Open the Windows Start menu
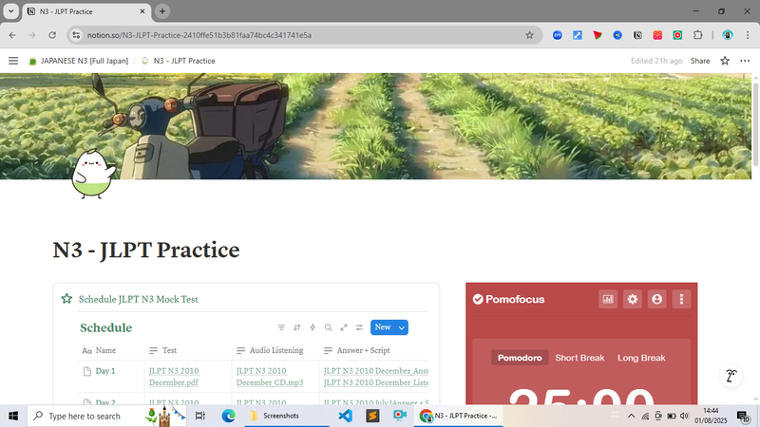The image size is (760, 427). tap(13, 416)
